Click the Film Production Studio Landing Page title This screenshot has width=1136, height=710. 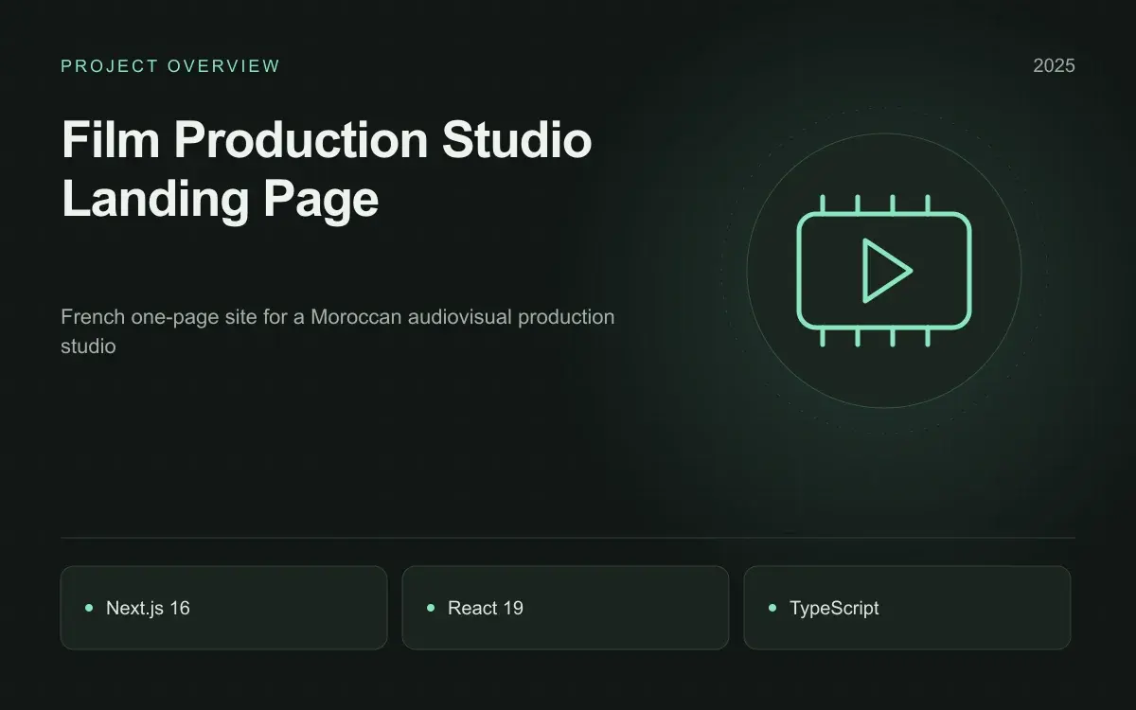point(327,170)
